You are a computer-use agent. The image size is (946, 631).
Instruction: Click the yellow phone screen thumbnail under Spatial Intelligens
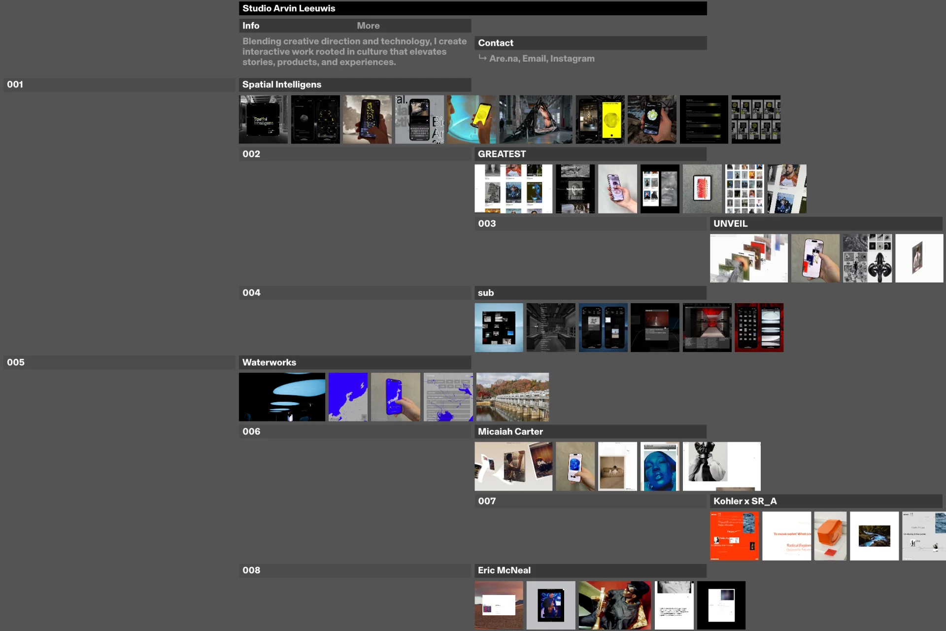coord(600,119)
